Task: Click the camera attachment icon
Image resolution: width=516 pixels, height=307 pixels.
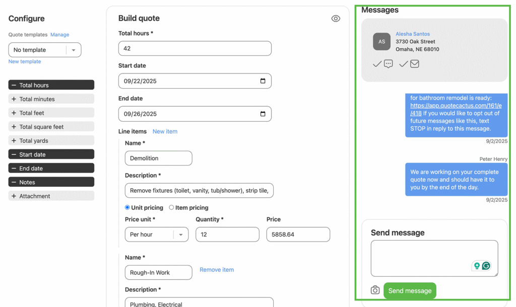Action: (375, 290)
